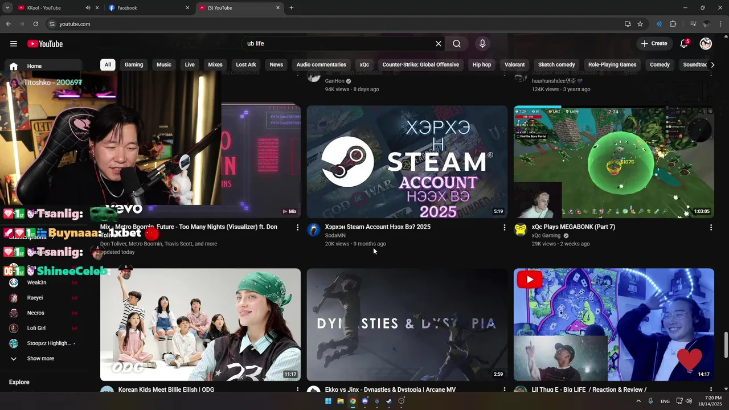This screenshot has height=410, width=729.
Task: Select the Music filter chip
Action: (x=164, y=64)
